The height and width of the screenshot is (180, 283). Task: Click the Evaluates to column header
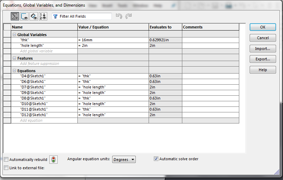(166, 27)
